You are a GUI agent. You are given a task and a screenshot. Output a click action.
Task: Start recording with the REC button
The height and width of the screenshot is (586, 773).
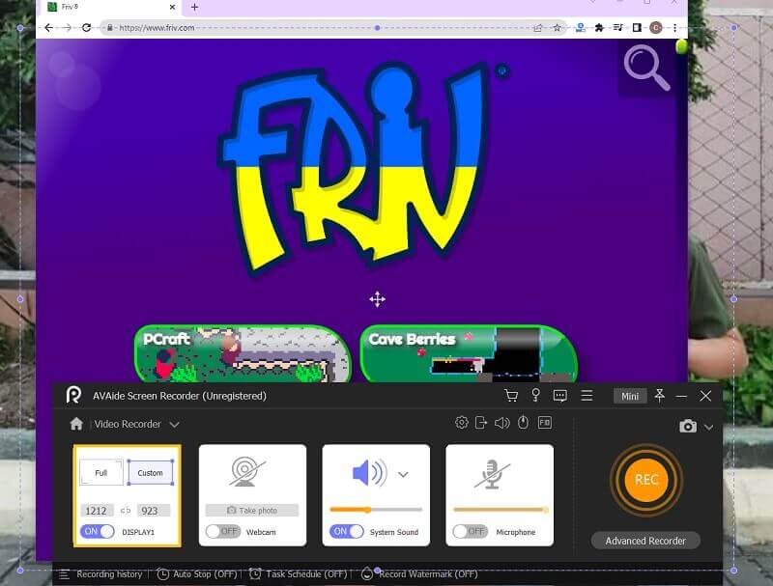(645, 480)
